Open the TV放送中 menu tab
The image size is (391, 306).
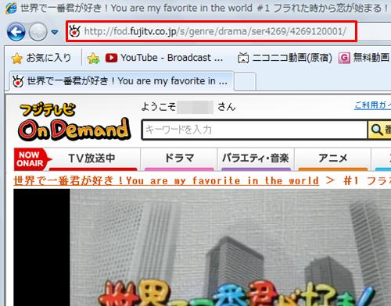[x=91, y=158]
